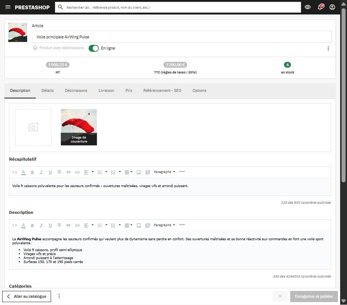Insert link in Récapitulatif editor

77,172
